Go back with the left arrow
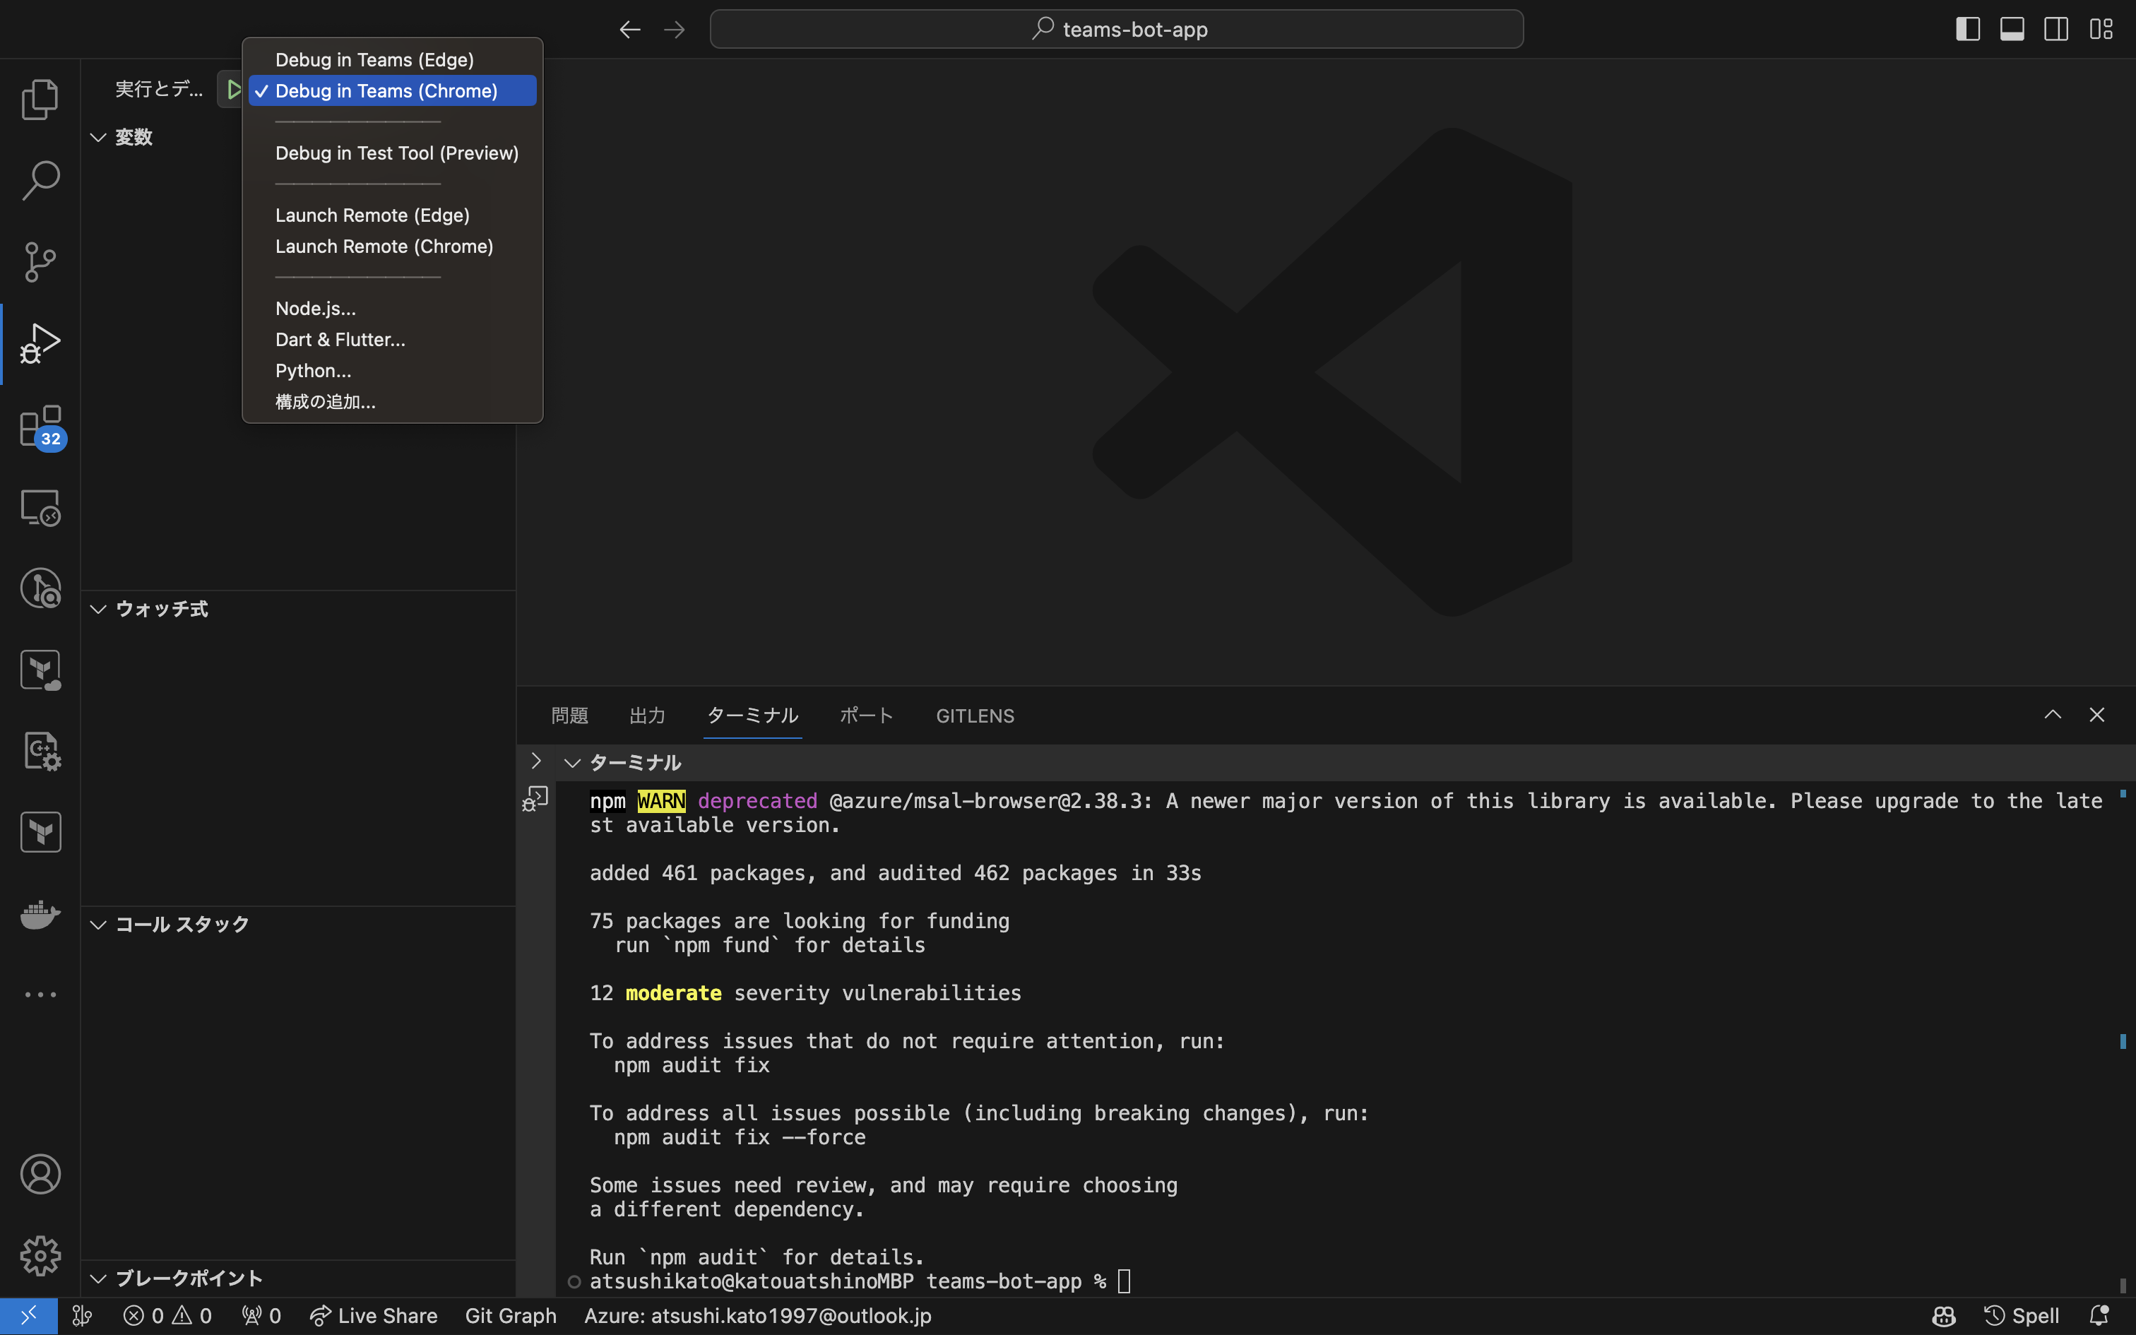 pyautogui.click(x=629, y=29)
